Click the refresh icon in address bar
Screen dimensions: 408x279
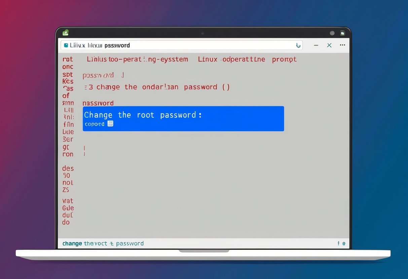pyautogui.click(x=298, y=45)
